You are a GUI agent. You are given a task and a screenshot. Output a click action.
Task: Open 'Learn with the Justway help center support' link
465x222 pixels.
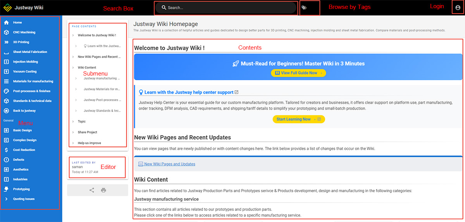point(189,92)
